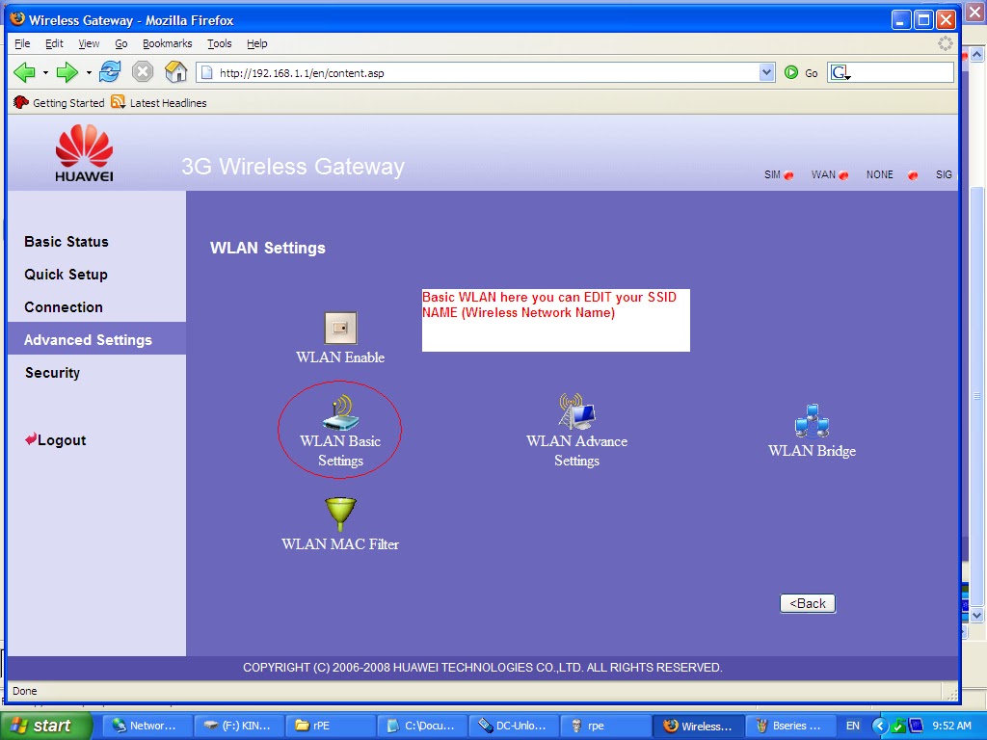Click the Google search engine icon
Screen dimensions: 987x740
pyautogui.click(x=840, y=73)
